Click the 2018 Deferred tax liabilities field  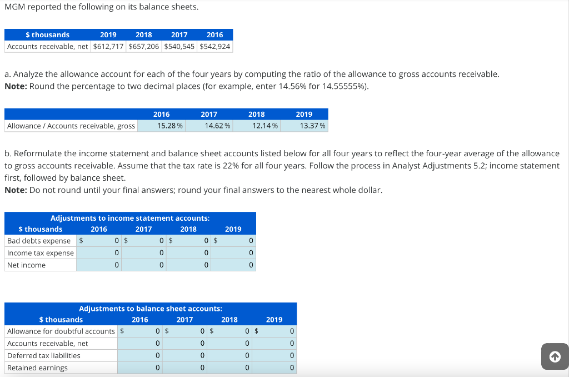pyautogui.click(x=229, y=355)
